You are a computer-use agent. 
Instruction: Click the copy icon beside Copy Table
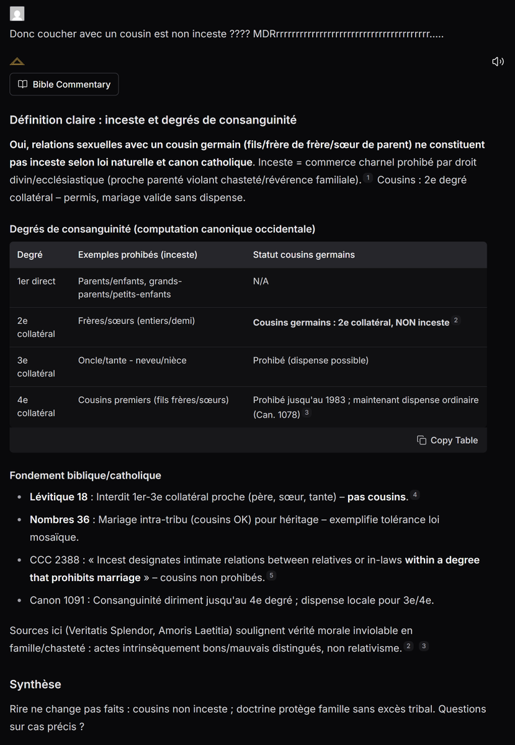coord(421,440)
